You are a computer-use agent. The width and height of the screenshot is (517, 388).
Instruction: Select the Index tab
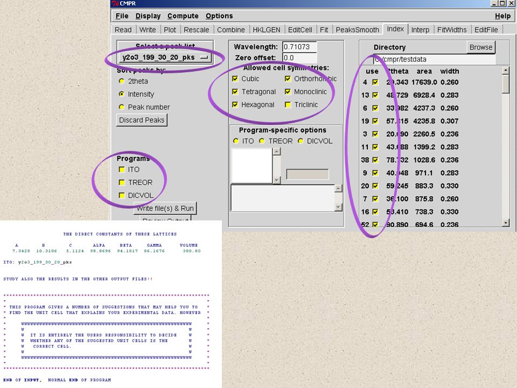coord(395,29)
